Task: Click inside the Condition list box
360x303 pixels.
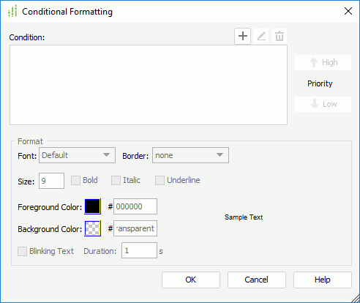Action: click(x=149, y=85)
